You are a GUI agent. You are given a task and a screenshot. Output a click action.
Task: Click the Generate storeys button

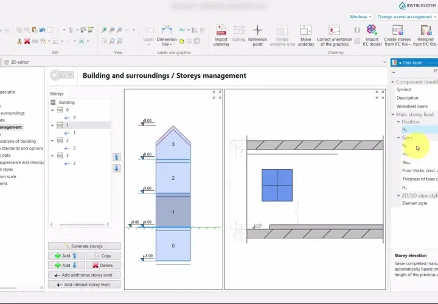point(85,246)
